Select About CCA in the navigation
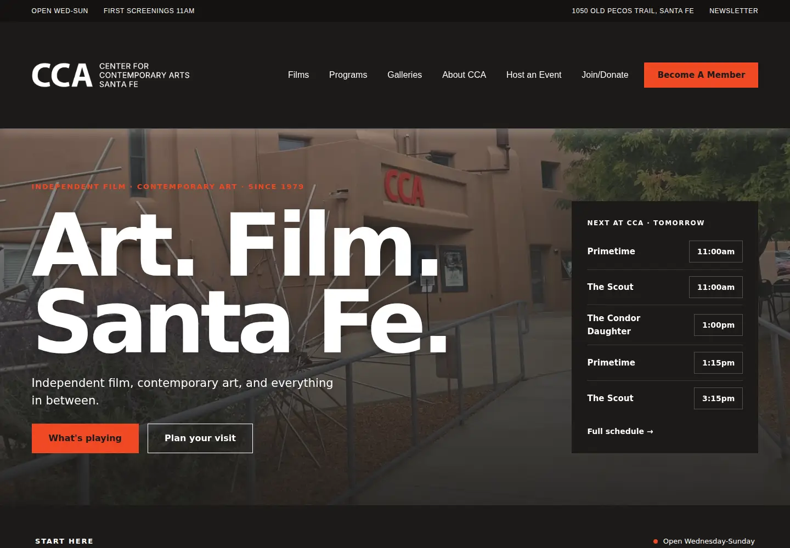This screenshot has width=790, height=548. pos(464,75)
